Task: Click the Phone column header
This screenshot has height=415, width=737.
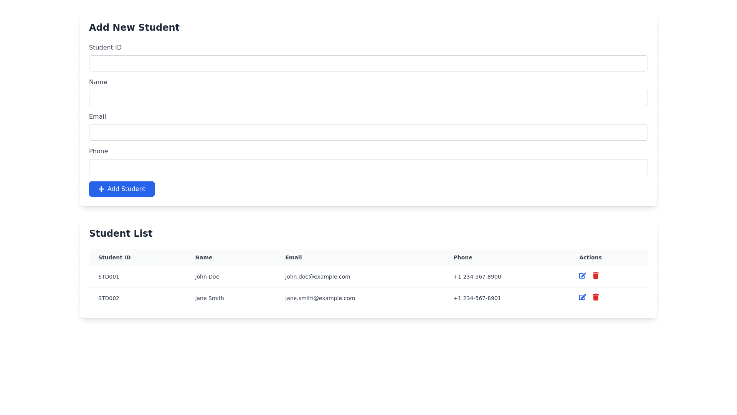Action: (x=463, y=257)
